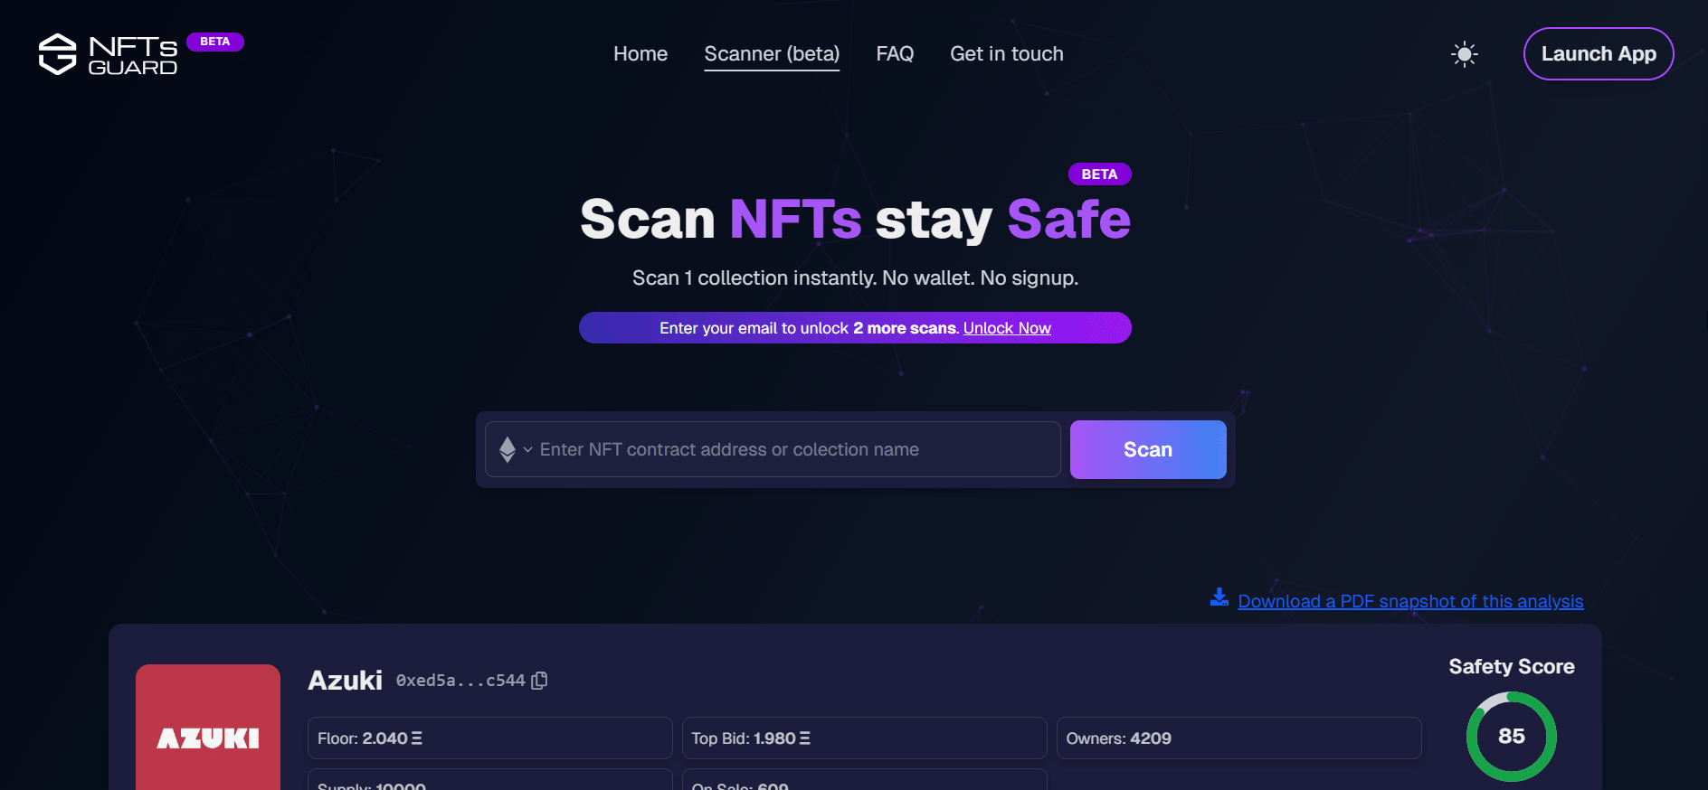1708x790 pixels.
Task: Open the PDF snapshot download link
Action: [1409, 602]
